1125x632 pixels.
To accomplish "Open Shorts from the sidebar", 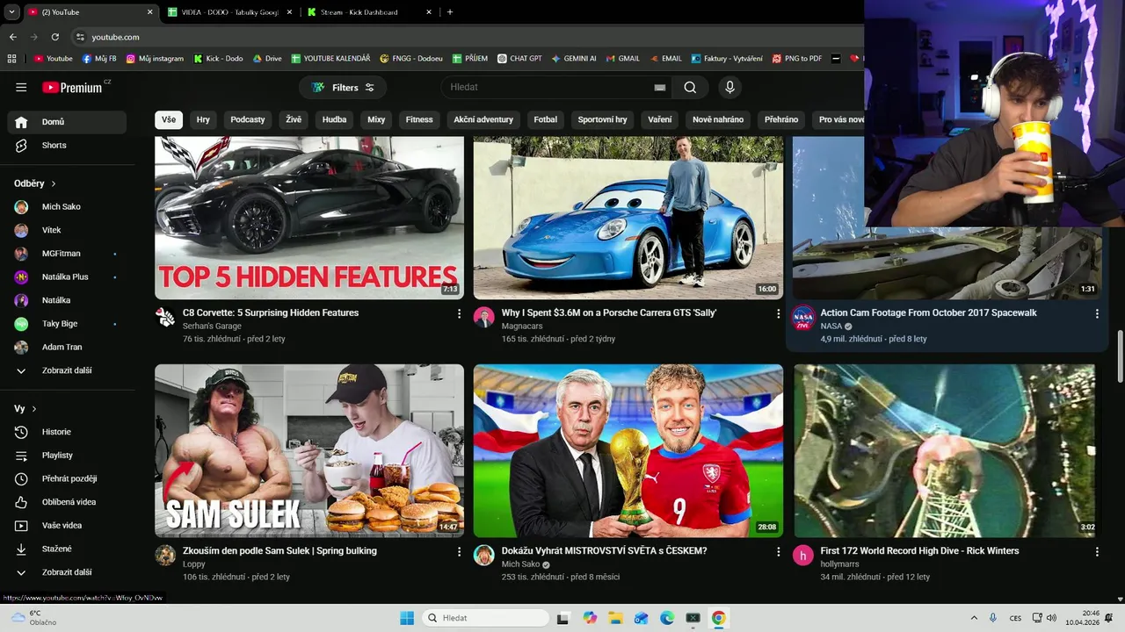I will point(67,146).
